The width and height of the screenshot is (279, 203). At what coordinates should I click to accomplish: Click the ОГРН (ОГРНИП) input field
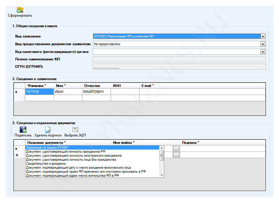tap(179, 67)
